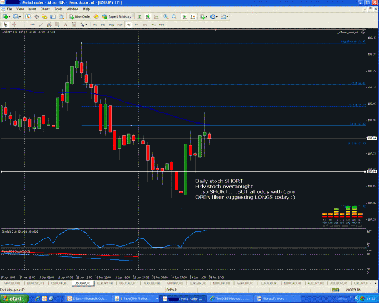
Task: Open the MetaEditor yellow diamond icon
Action: pyautogui.click(x=96, y=16)
